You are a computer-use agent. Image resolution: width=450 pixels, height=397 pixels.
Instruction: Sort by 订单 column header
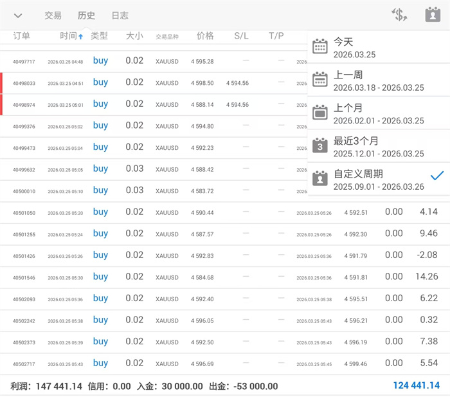[21, 35]
